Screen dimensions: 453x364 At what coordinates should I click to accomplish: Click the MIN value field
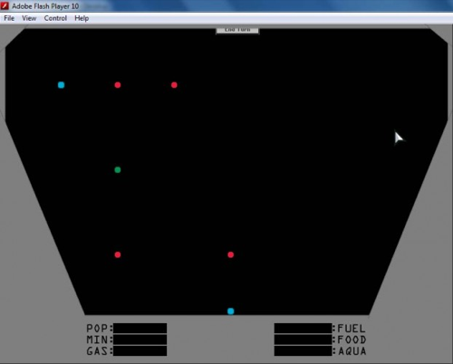[x=140, y=340]
